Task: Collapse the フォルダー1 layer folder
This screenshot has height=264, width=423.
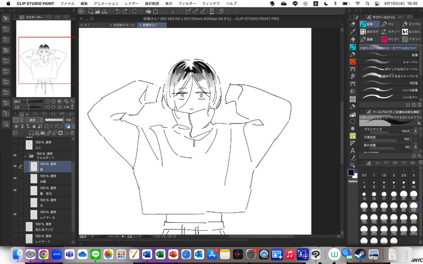Action: click(x=25, y=156)
